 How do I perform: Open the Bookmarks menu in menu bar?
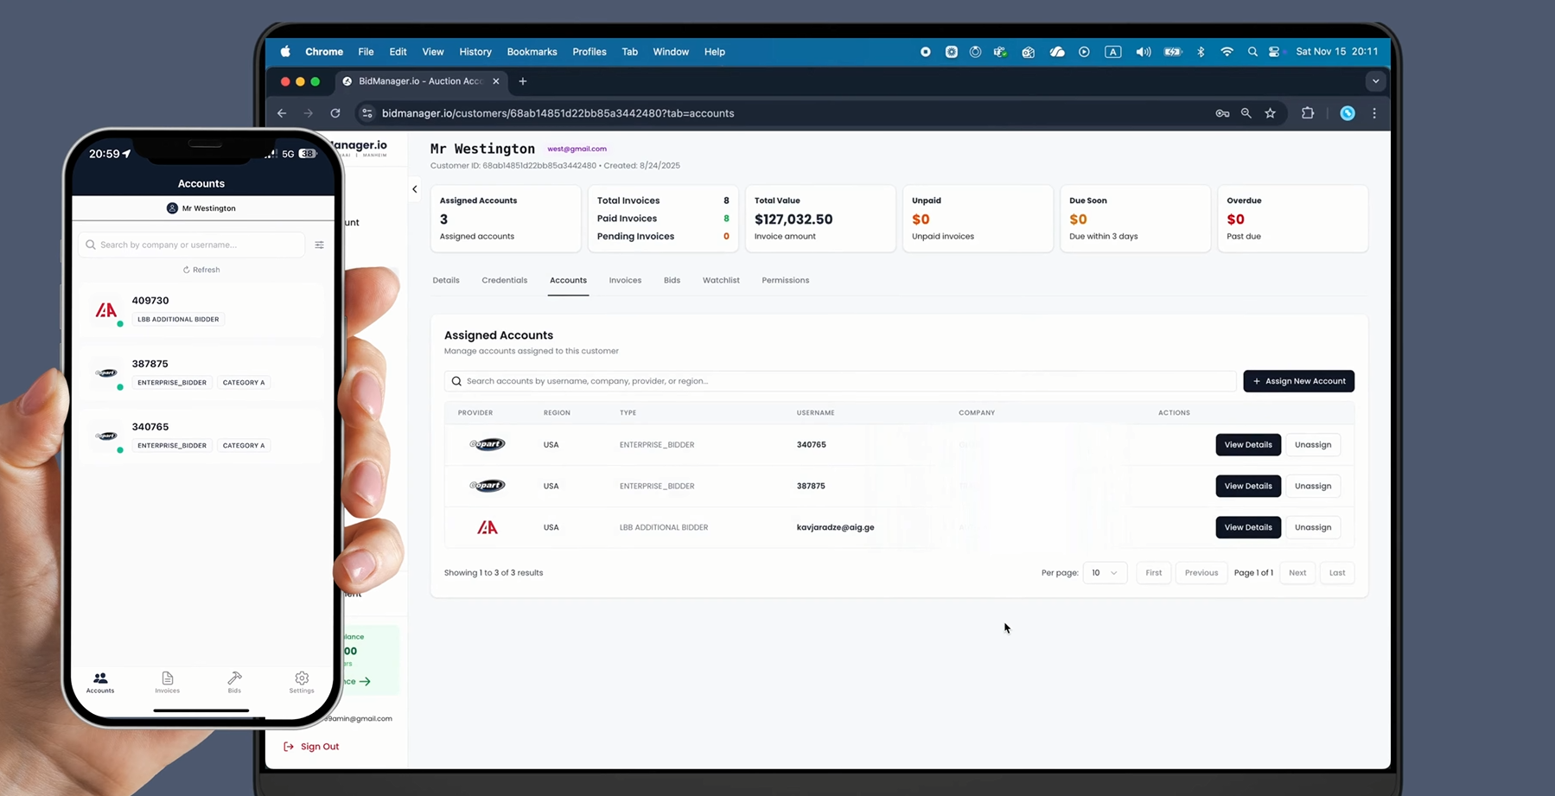pos(532,52)
